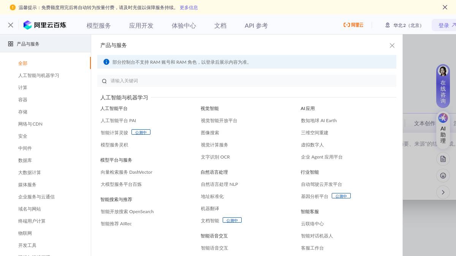This screenshot has width=456, height=256.
Task: Click the Alibaba Cloud orange logo
Action: (x=353, y=25)
